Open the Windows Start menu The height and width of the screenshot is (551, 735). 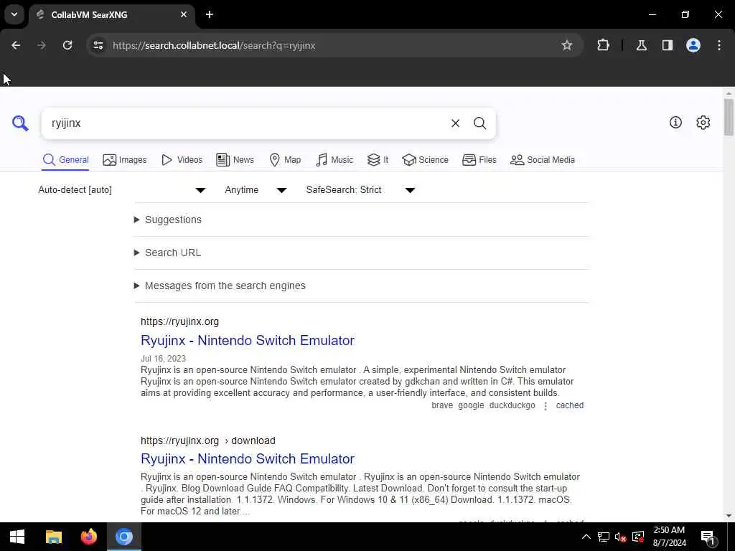[17, 537]
